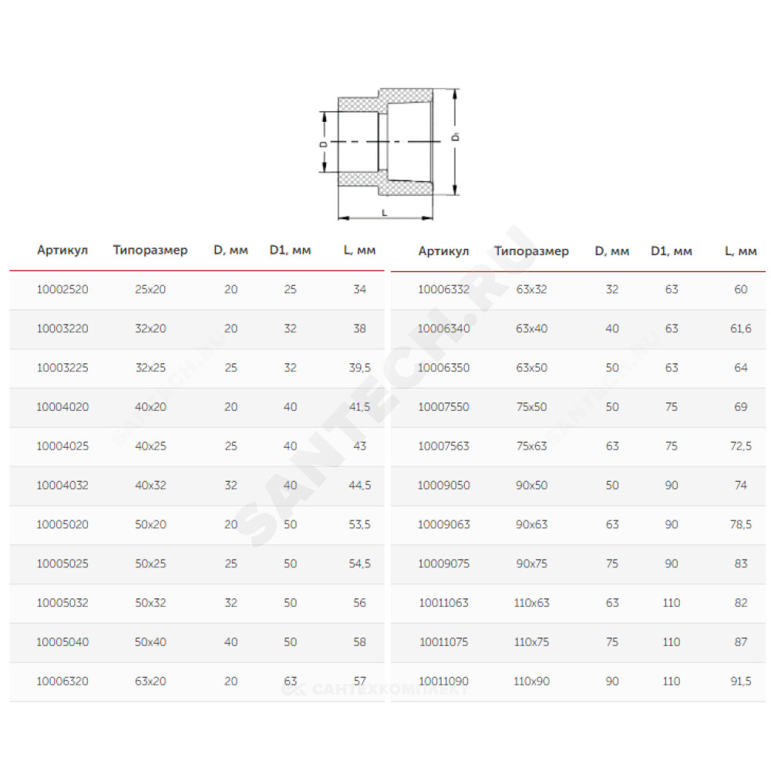Select article number 10005040
Viewport: 771px width, 771px height.
click(x=62, y=642)
